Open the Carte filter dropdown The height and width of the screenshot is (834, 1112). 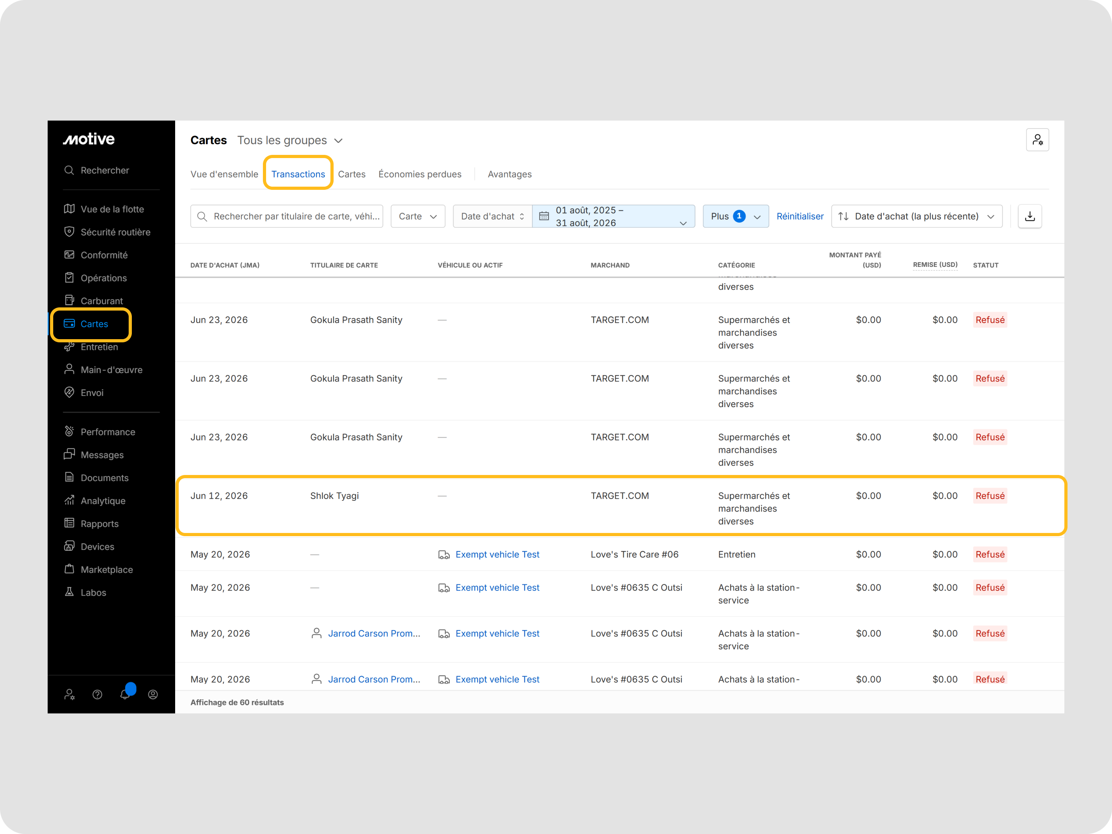(418, 216)
